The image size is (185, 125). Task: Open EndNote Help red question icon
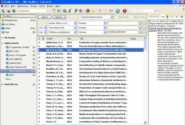coord(125,11)
